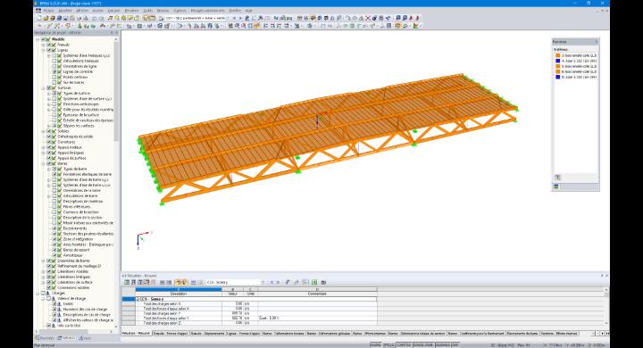Show previous result case in table toolbar
This screenshot has height=348, width=643.
(x=271, y=283)
